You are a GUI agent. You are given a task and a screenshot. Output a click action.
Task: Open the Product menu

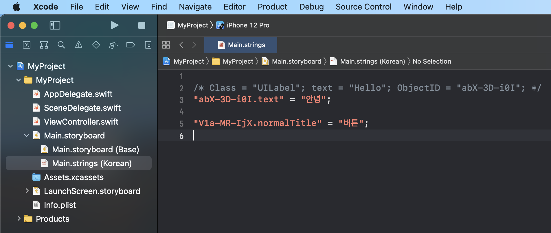273,7
